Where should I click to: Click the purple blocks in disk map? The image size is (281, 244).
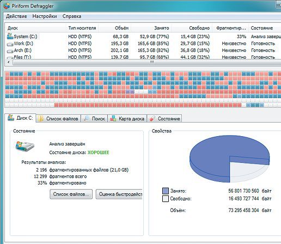[130, 91]
